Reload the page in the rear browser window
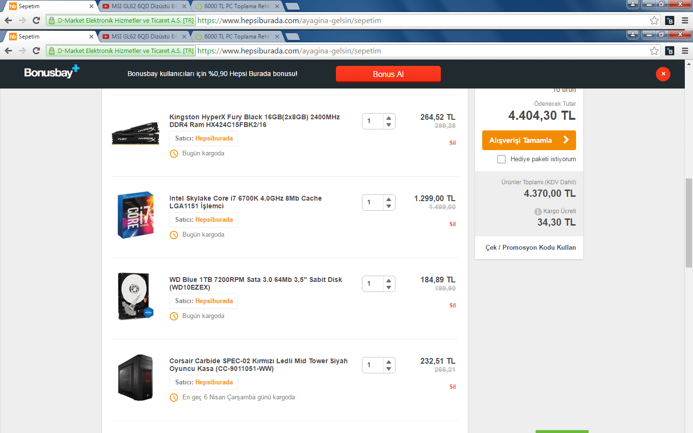693x433 pixels. coord(36,20)
